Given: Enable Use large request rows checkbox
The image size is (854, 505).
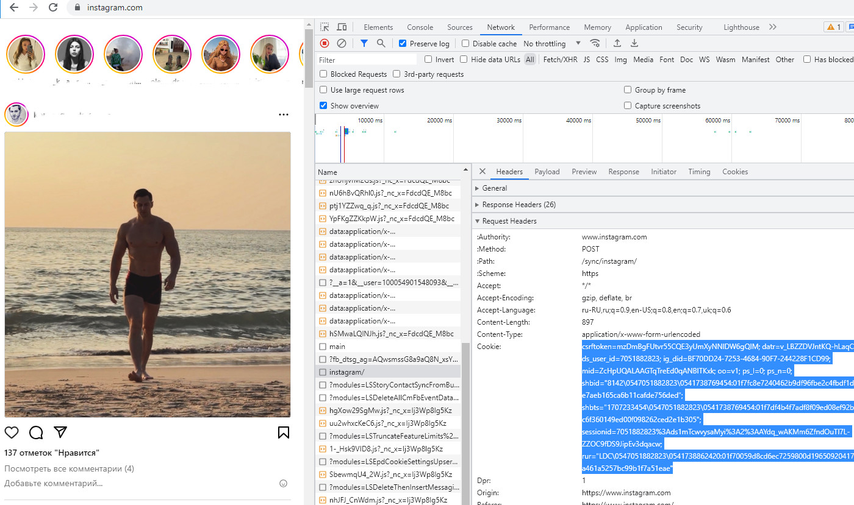Looking at the screenshot, I should pos(324,90).
